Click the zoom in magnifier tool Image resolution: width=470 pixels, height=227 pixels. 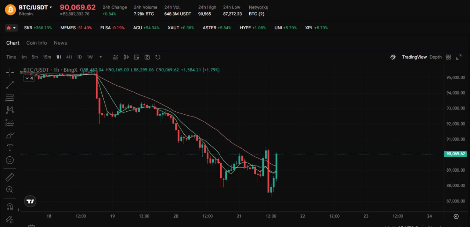tap(10, 190)
